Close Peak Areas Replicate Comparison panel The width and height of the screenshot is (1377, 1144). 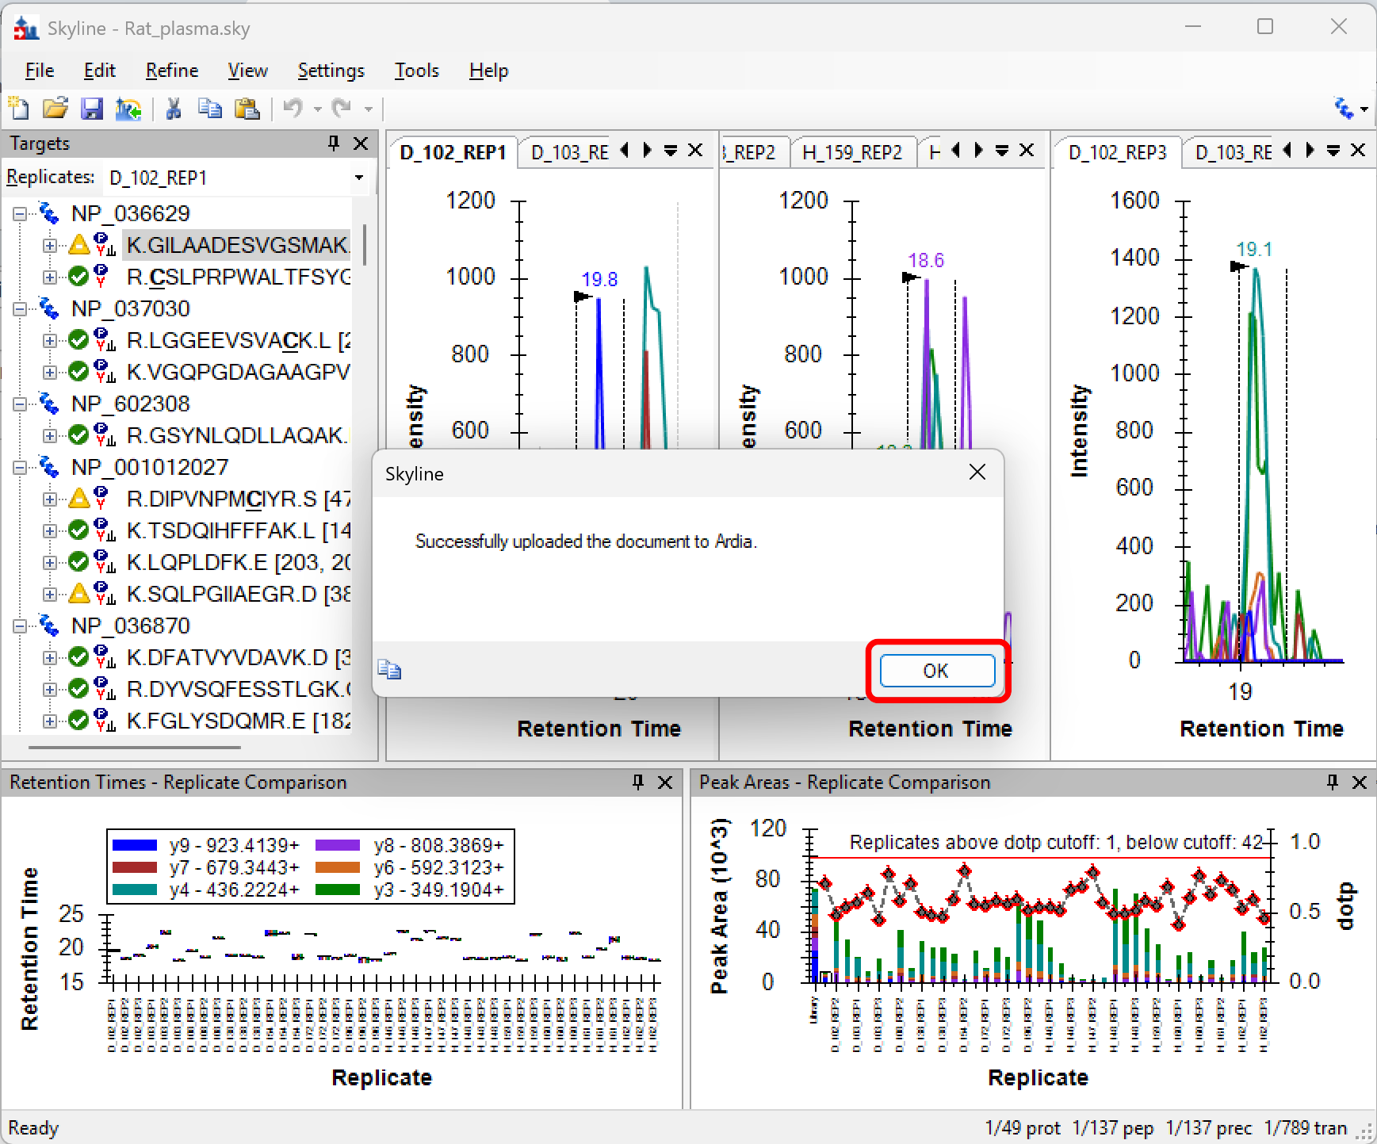point(1360,782)
